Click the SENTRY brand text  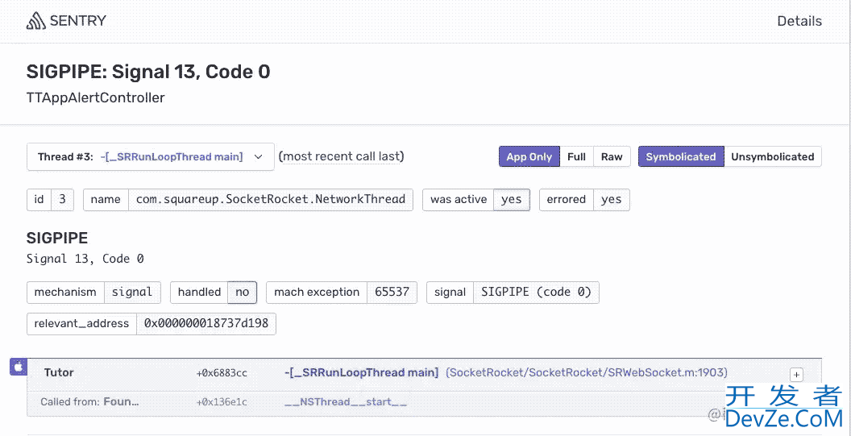click(77, 21)
